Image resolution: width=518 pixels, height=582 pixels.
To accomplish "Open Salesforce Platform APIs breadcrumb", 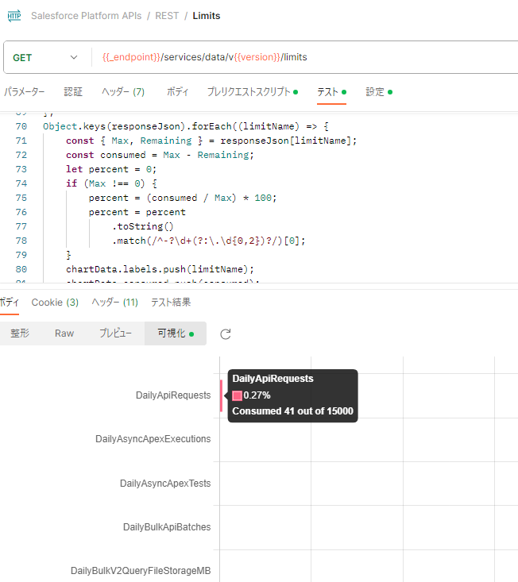I will coord(86,16).
